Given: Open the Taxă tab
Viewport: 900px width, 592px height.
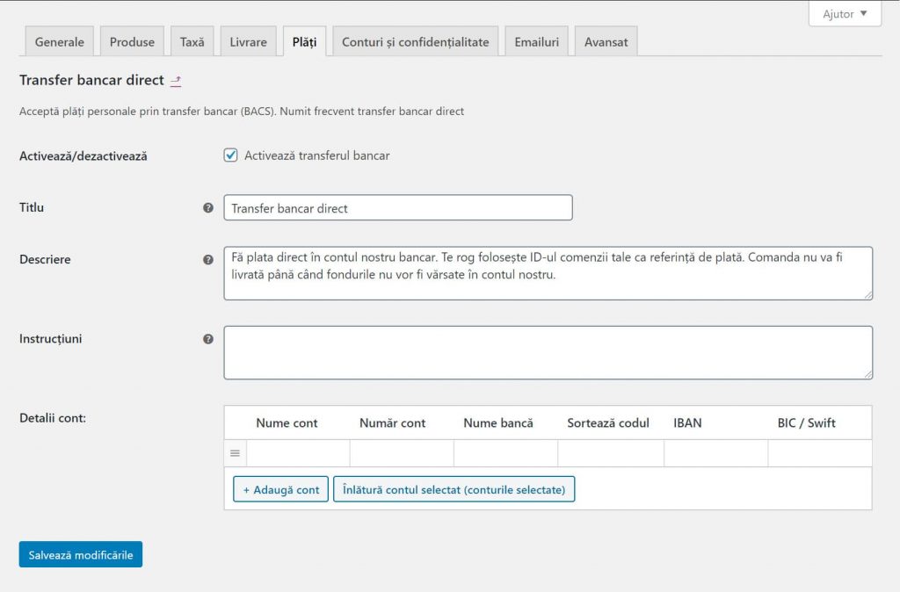Looking at the screenshot, I should click(x=192, y=42).
